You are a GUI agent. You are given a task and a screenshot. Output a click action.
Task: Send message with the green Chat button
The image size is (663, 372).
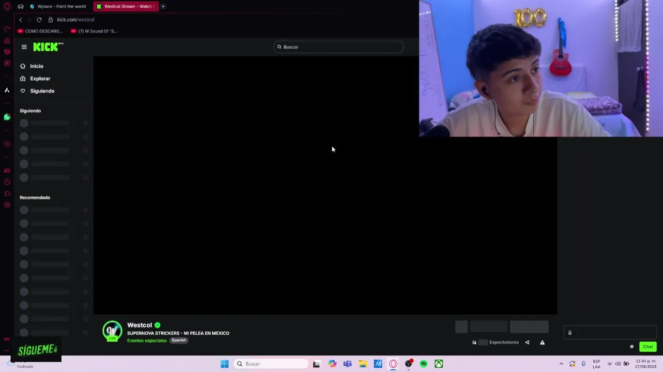648,347
